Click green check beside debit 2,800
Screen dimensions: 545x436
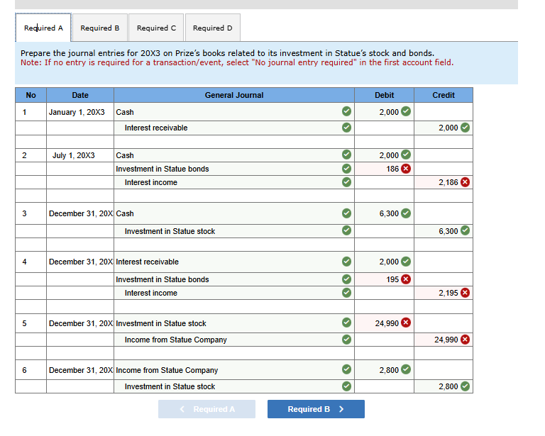tap(406, 369)
